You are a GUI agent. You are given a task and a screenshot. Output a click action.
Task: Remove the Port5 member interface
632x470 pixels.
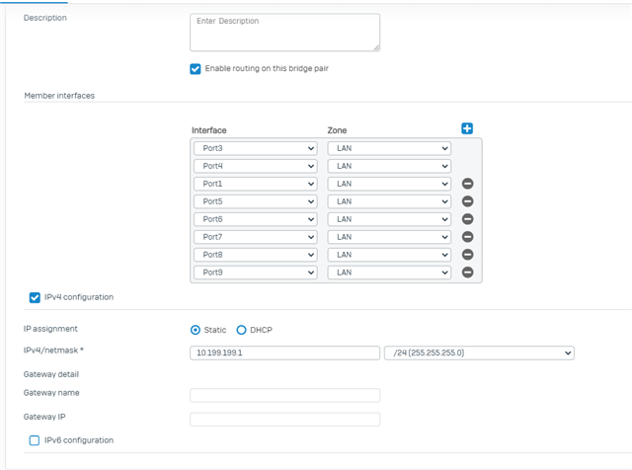(x=467, y=201)
